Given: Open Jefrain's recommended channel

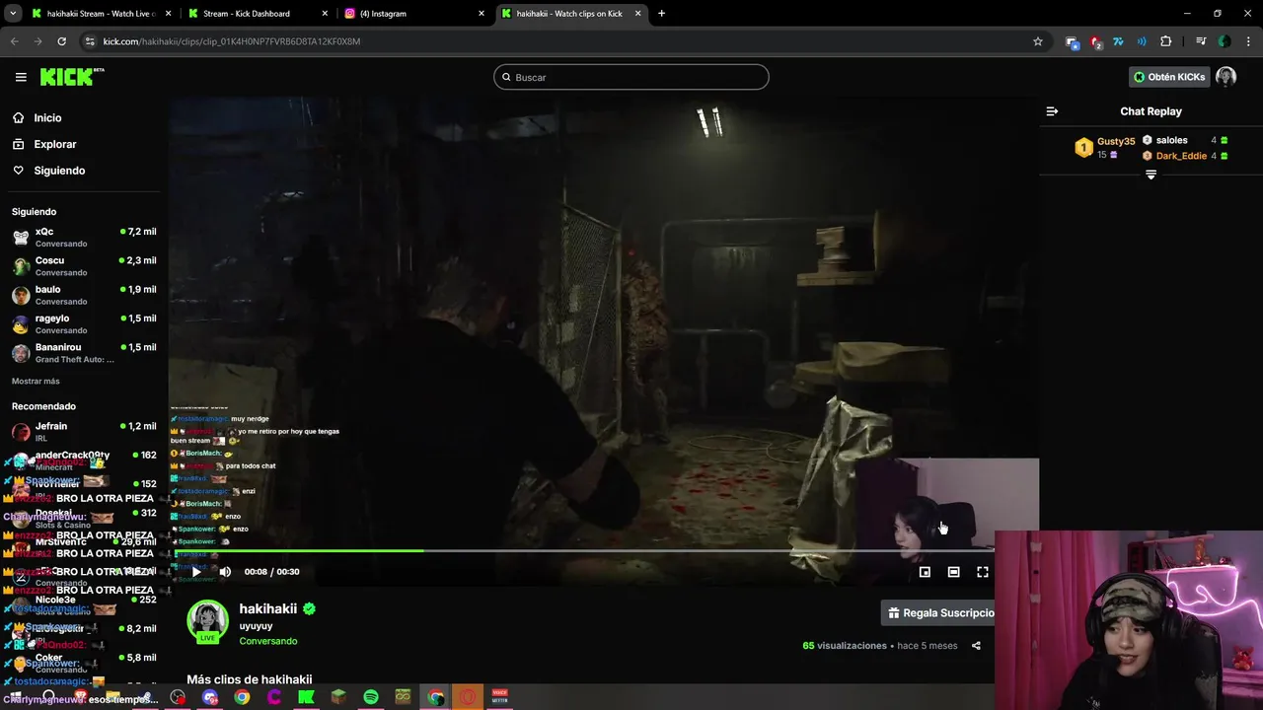Looking at the screenshot, I should pos(84,432).
